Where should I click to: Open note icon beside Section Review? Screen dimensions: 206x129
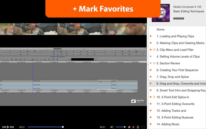[154, 63]
